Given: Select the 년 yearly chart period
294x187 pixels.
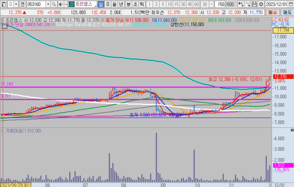Looking at the screenshot, I should (x=121, y=4).
